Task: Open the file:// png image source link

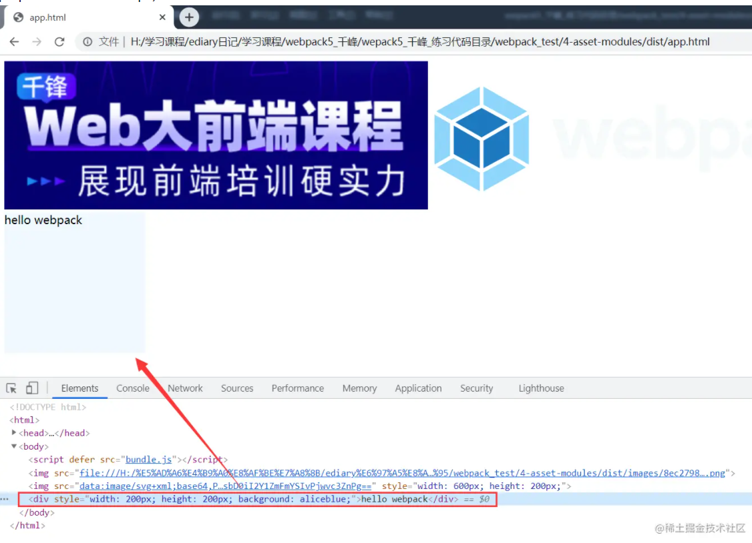Action: [x=402, y=473]
